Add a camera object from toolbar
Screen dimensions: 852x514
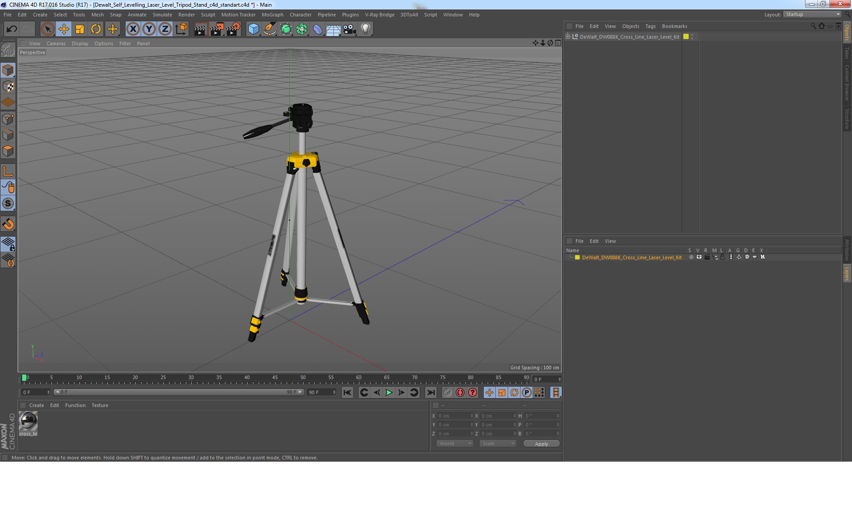350,29
